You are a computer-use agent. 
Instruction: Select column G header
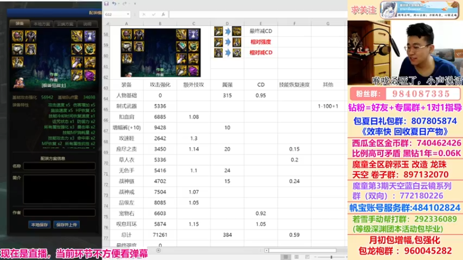point(328,23)
